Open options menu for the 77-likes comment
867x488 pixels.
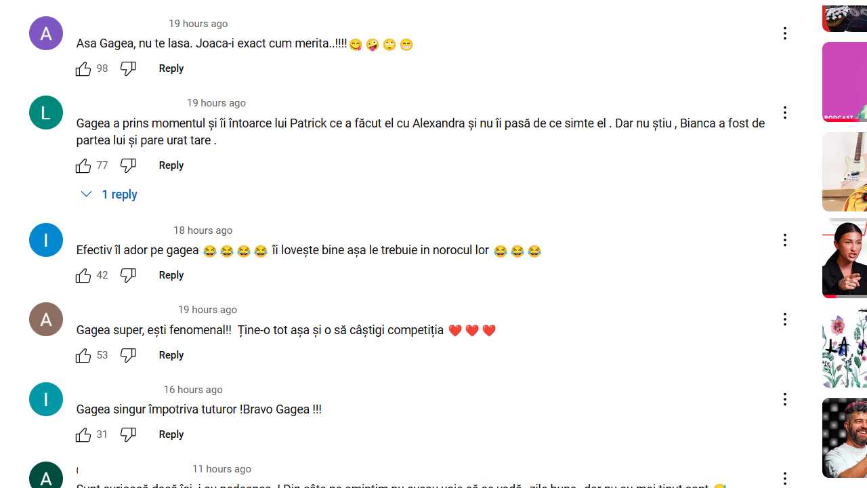click(785, 113)
